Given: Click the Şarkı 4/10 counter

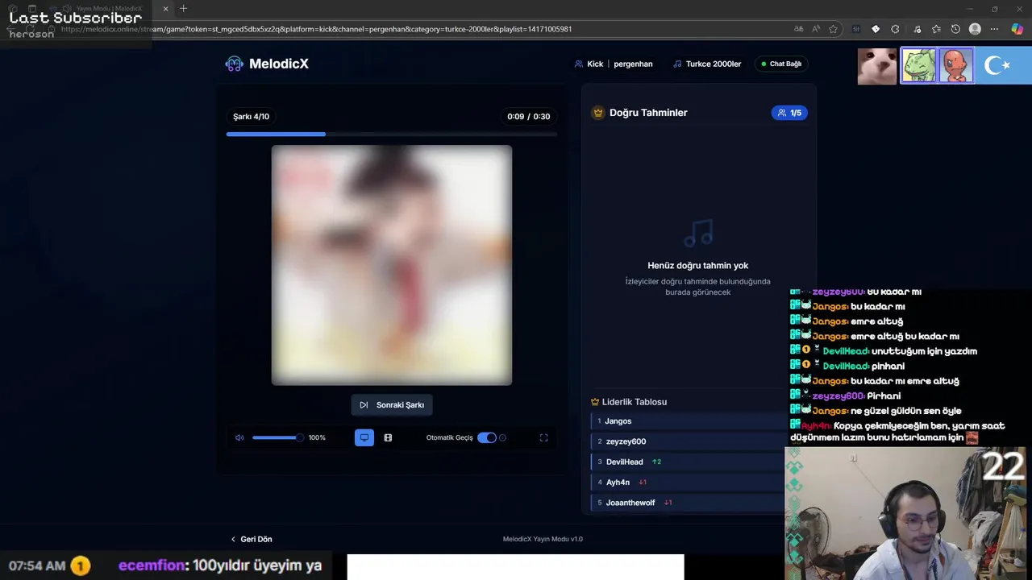Looking at the screenshot, I should [x=251, y=117].
